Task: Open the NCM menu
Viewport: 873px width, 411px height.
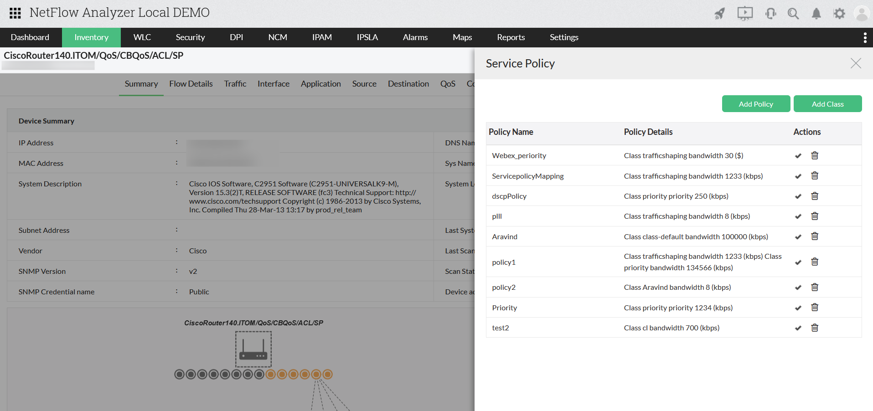Action: [278, 37]
